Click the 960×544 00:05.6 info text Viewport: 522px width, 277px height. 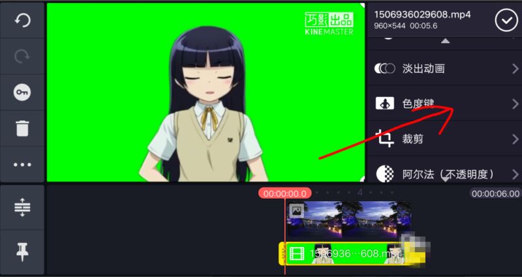tap(405, 26)
